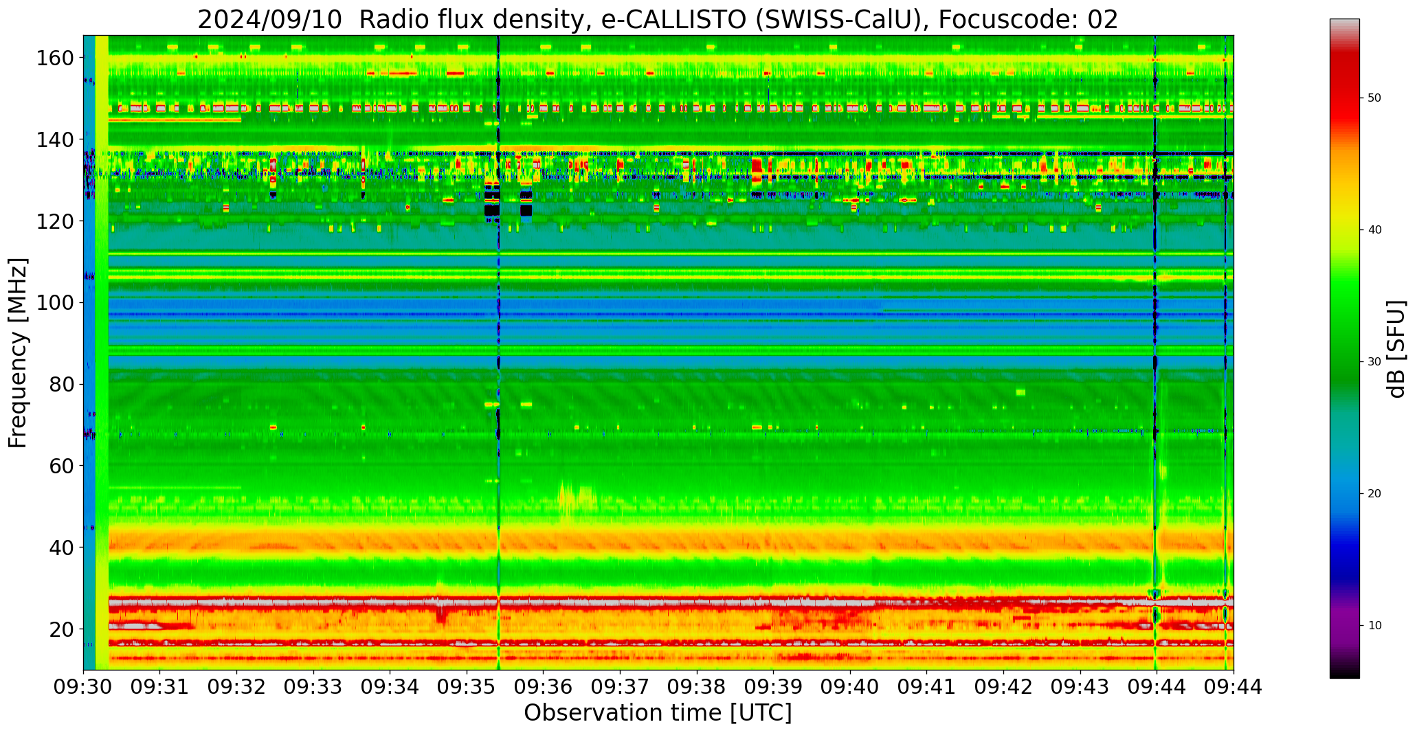
Task: Click the 09:34 time tick label
Action: 390,687
